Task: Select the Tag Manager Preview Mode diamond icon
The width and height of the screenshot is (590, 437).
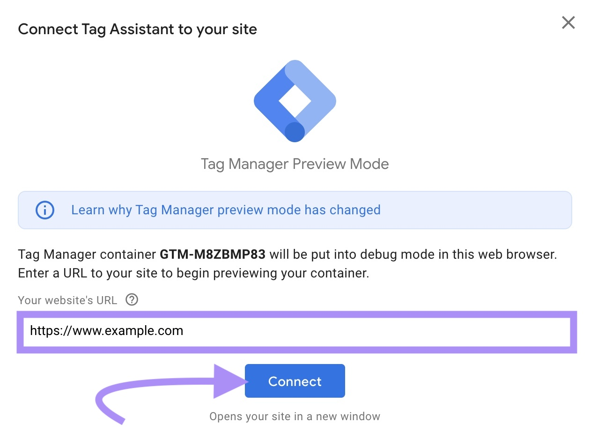Action: click(295, 101)
